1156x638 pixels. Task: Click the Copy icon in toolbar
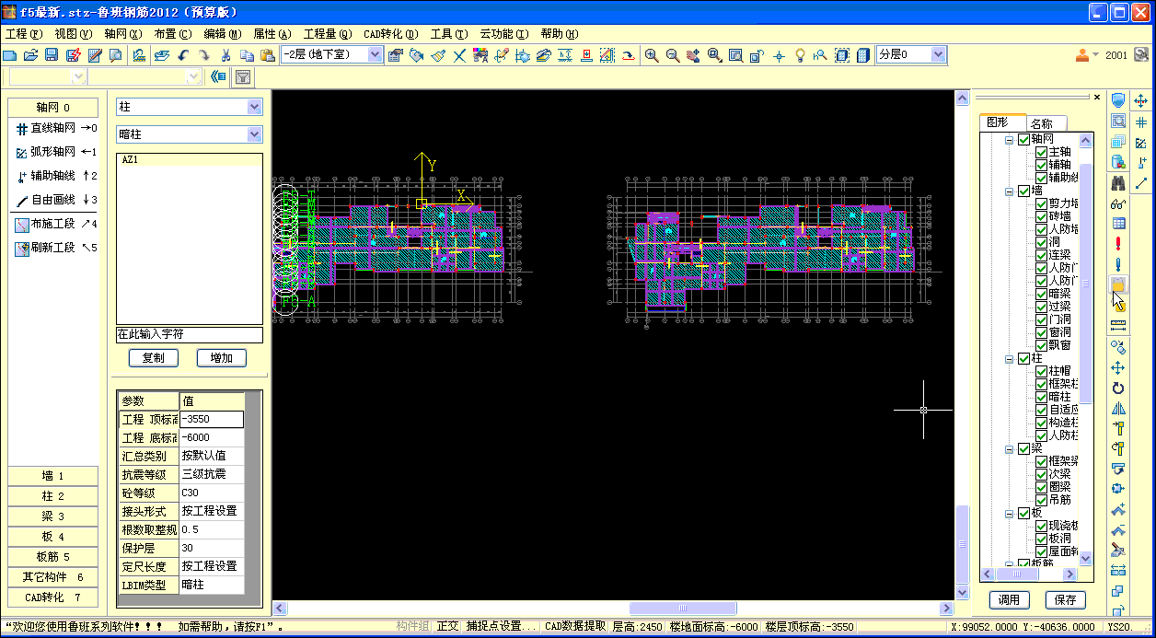point(246,55)
